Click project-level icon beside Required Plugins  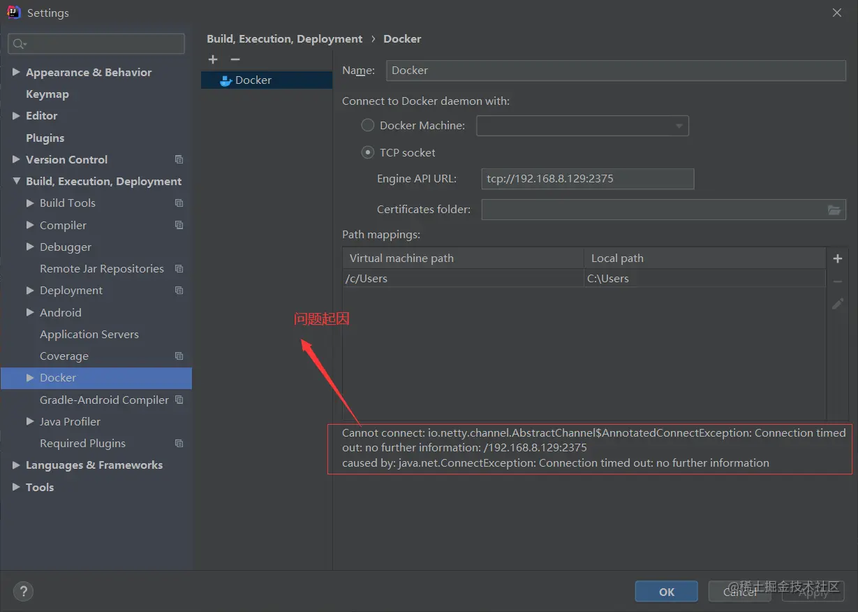coord(179,443)
